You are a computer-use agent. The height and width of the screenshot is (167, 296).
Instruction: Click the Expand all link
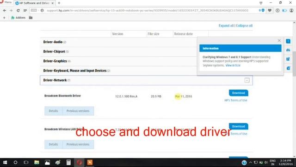point(226,26)
